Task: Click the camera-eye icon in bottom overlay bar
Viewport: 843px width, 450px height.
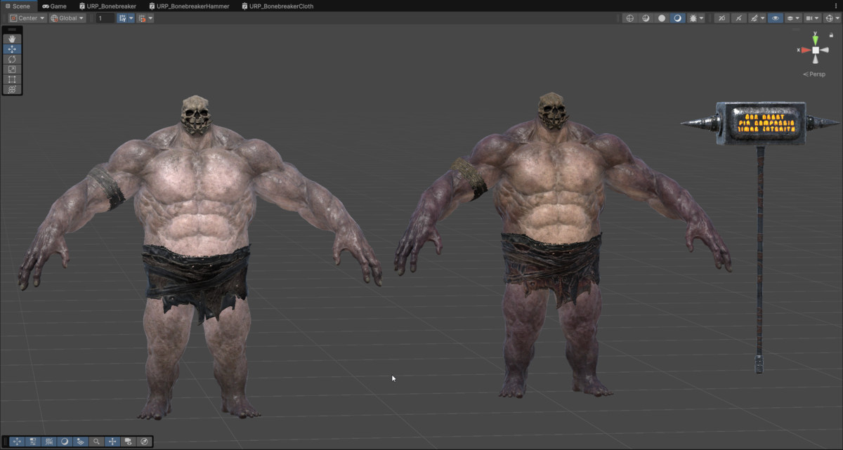Action: 128,442
